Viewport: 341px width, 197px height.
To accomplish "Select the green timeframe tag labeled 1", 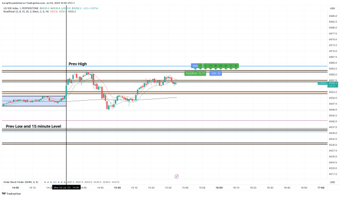I will (201, 66).
